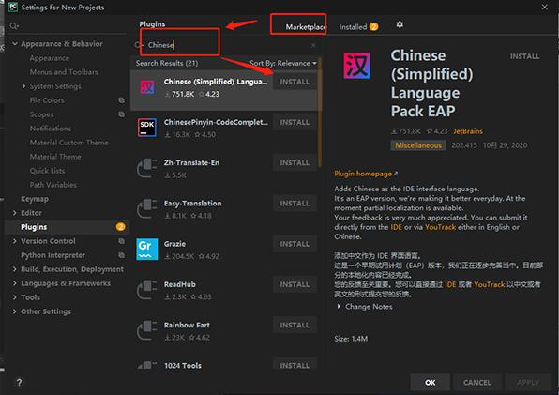
Task: Click the ReadHub plugin icon
Action: (x=147, y=290)
